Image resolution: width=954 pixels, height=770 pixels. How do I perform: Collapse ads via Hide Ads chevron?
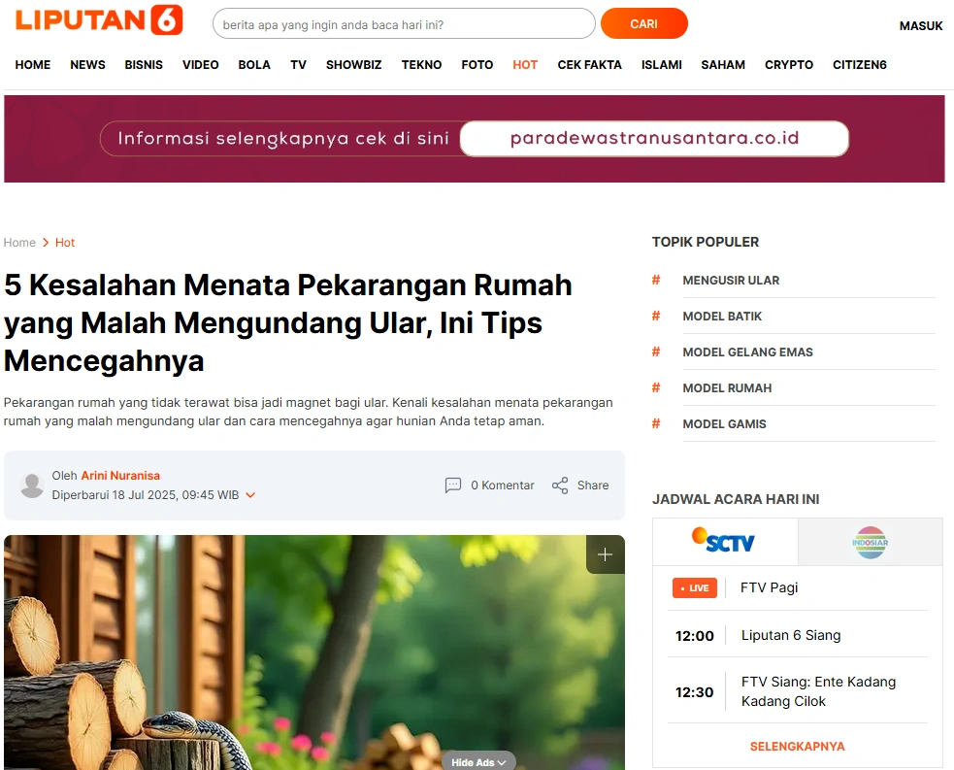[502, 762]
